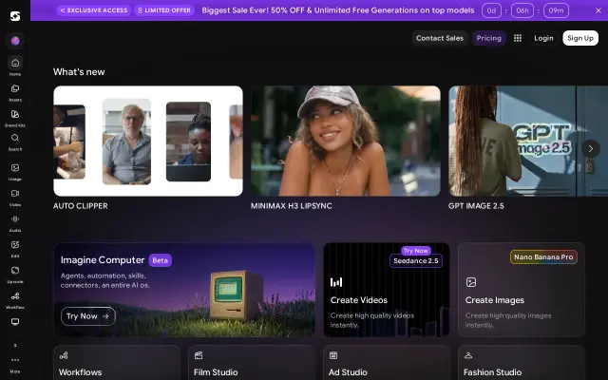Open Brand Kits from the sidebar

[x=15, y=118]
